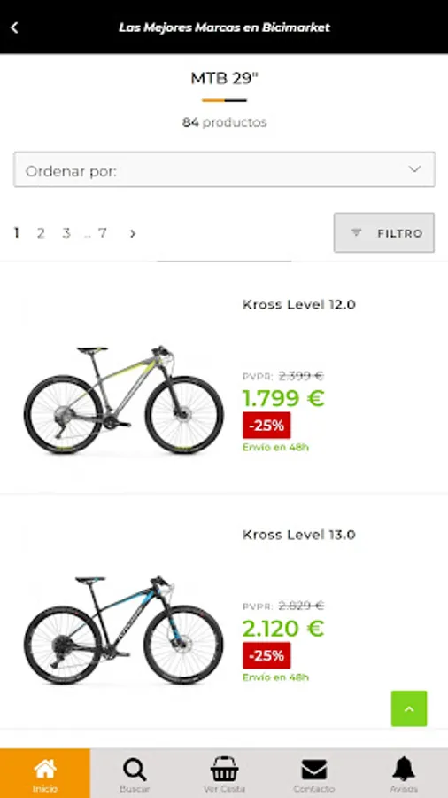Go back using the header arrow

tap(15, 27)
